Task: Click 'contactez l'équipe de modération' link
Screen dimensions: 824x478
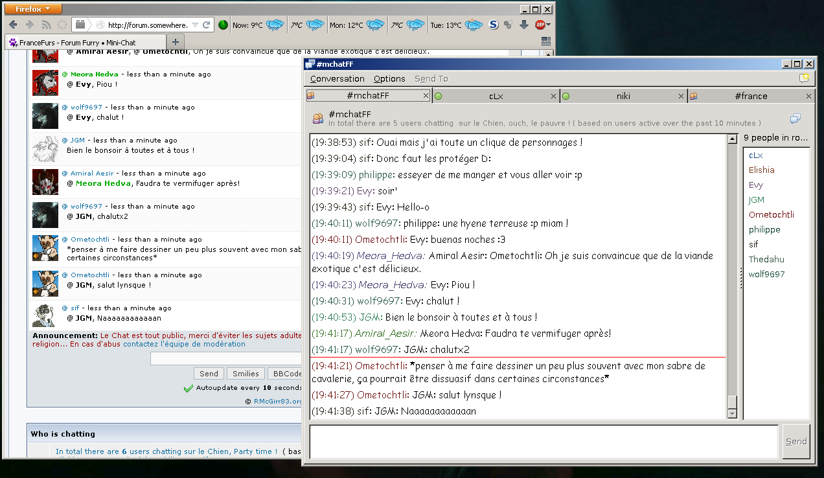Action: pyautogui.click(x=184, y=345)
